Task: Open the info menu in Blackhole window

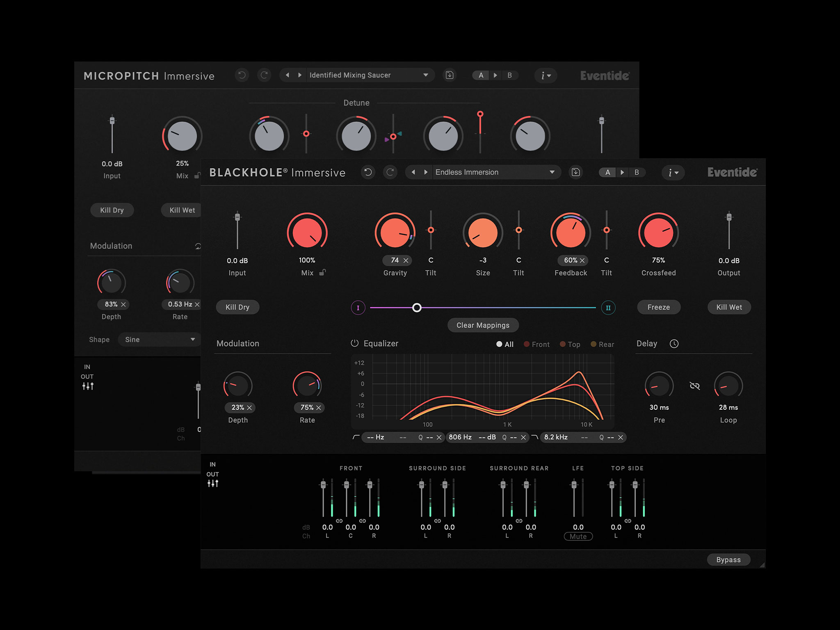Action: (x=673, y=173)
